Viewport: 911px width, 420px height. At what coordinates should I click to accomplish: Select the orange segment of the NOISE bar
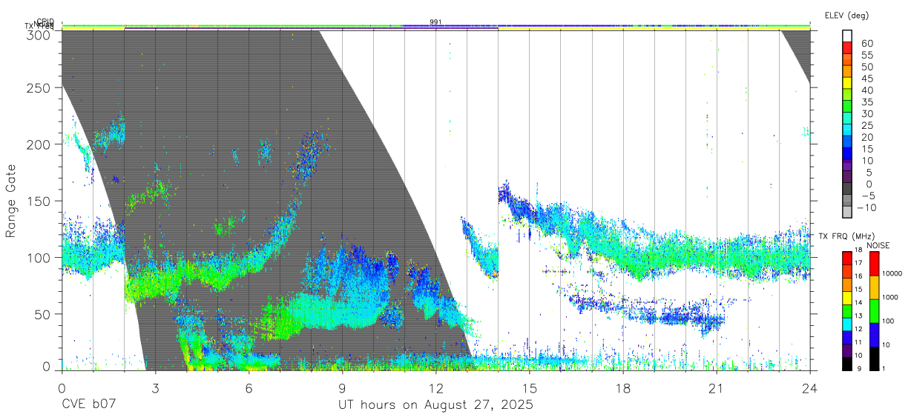(874, 287)
